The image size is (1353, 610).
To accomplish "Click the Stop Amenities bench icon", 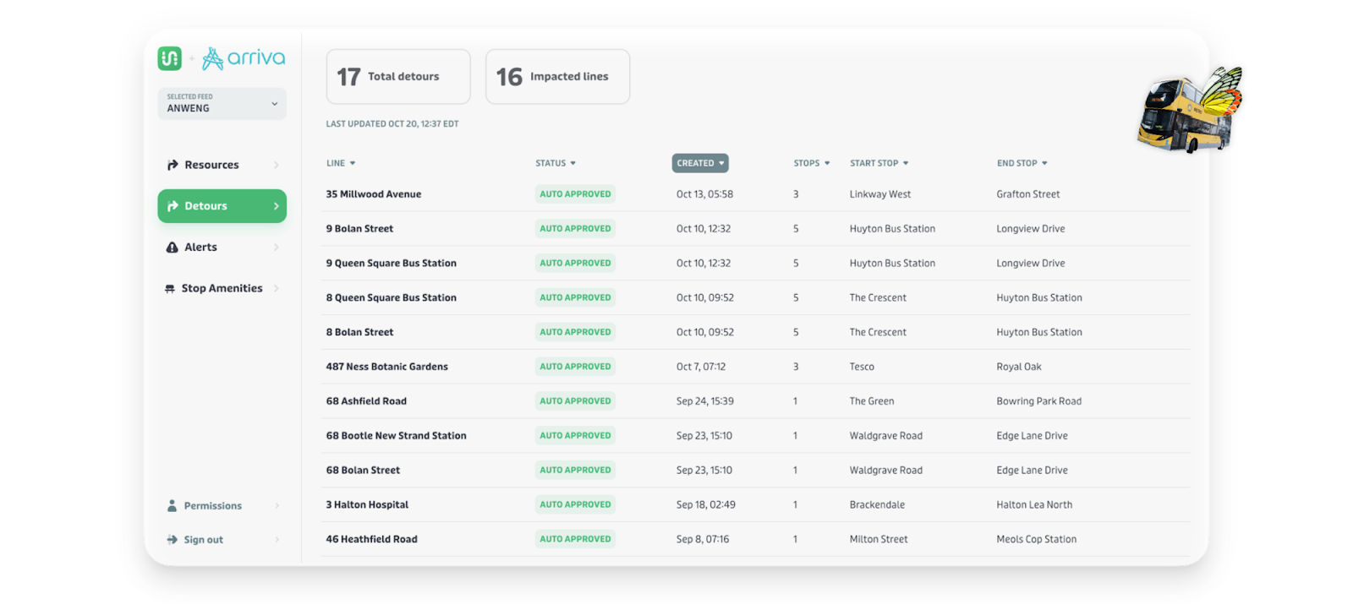I will (x=170, y=289).
